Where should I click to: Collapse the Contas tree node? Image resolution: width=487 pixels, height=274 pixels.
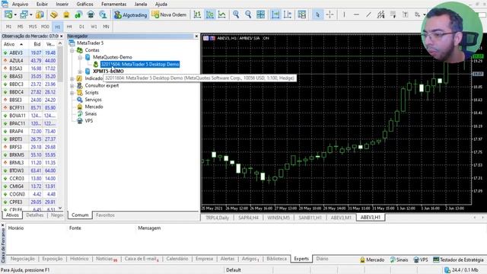click(72, 50)
